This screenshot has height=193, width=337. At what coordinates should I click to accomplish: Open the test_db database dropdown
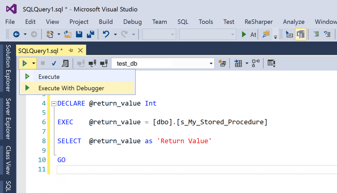click(x=211, y=63)
